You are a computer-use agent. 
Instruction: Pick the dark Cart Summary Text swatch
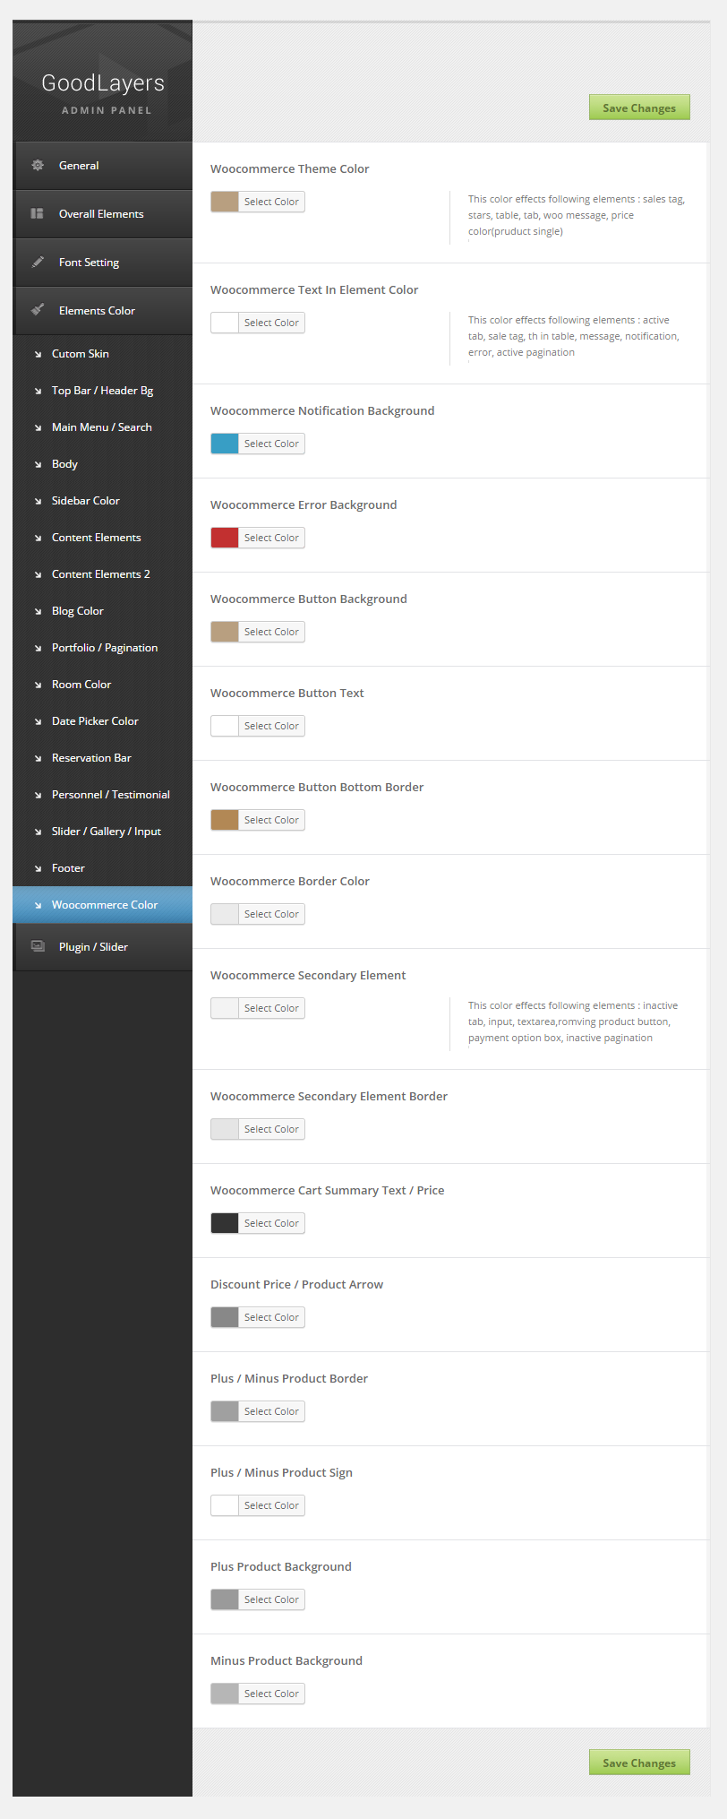(225, 1223)
